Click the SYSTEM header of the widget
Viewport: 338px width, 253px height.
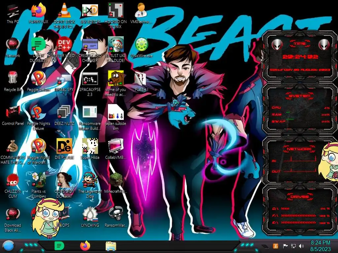(300, 96)
